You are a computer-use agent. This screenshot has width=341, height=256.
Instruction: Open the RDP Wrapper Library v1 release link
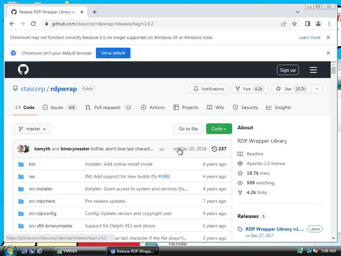(x=274, y=229)
